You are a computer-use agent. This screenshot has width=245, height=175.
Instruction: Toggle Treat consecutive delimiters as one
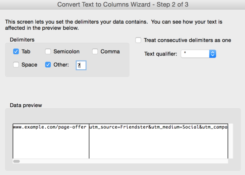pyautogui.click(x=138, y=40)
